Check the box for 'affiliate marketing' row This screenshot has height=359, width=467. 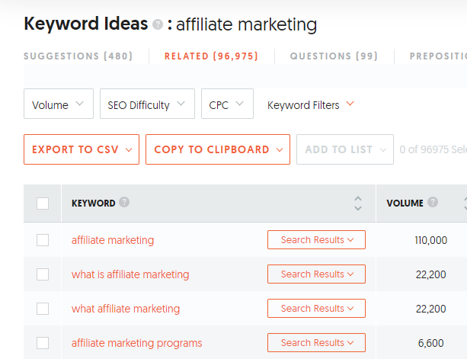click(x=43, y=240)
